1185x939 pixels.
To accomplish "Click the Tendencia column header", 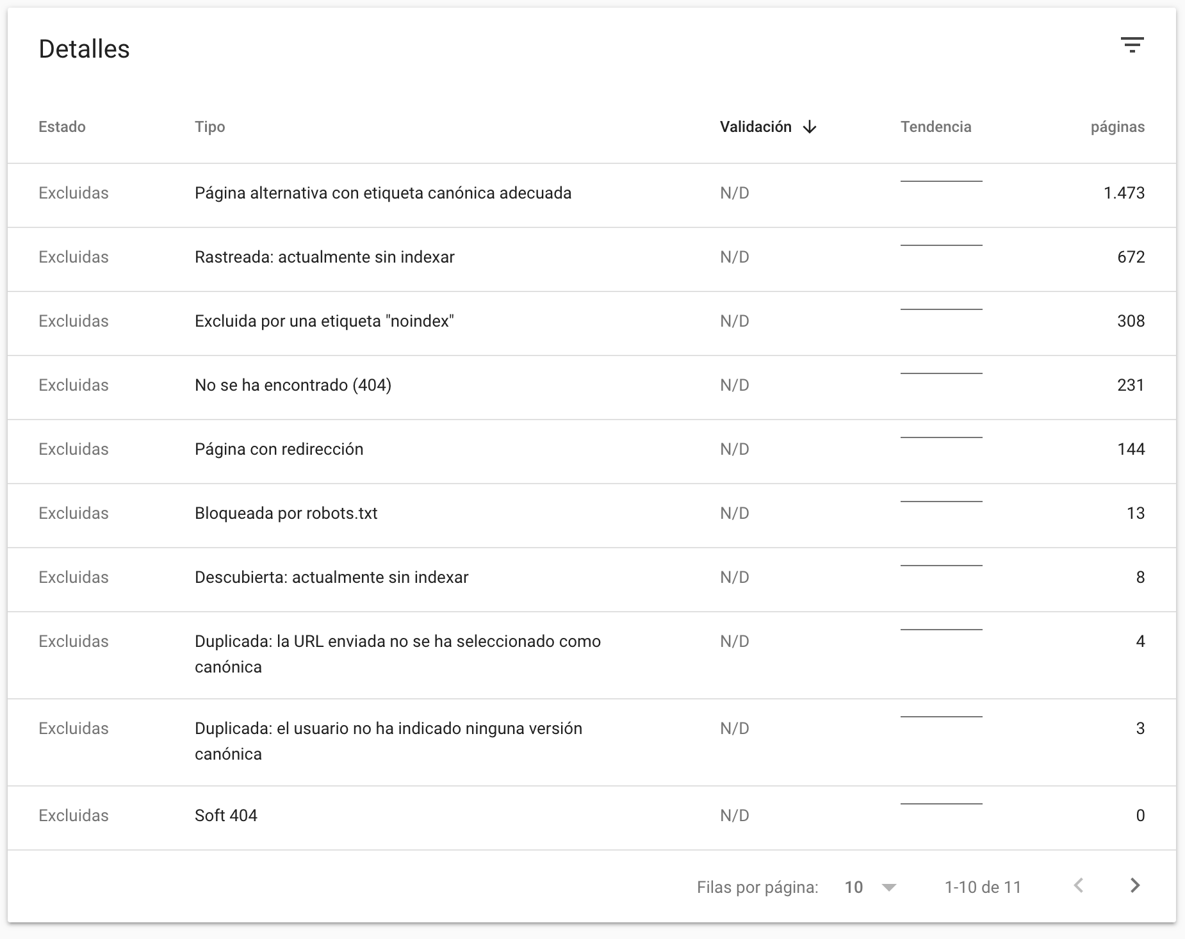I will 935,127.
